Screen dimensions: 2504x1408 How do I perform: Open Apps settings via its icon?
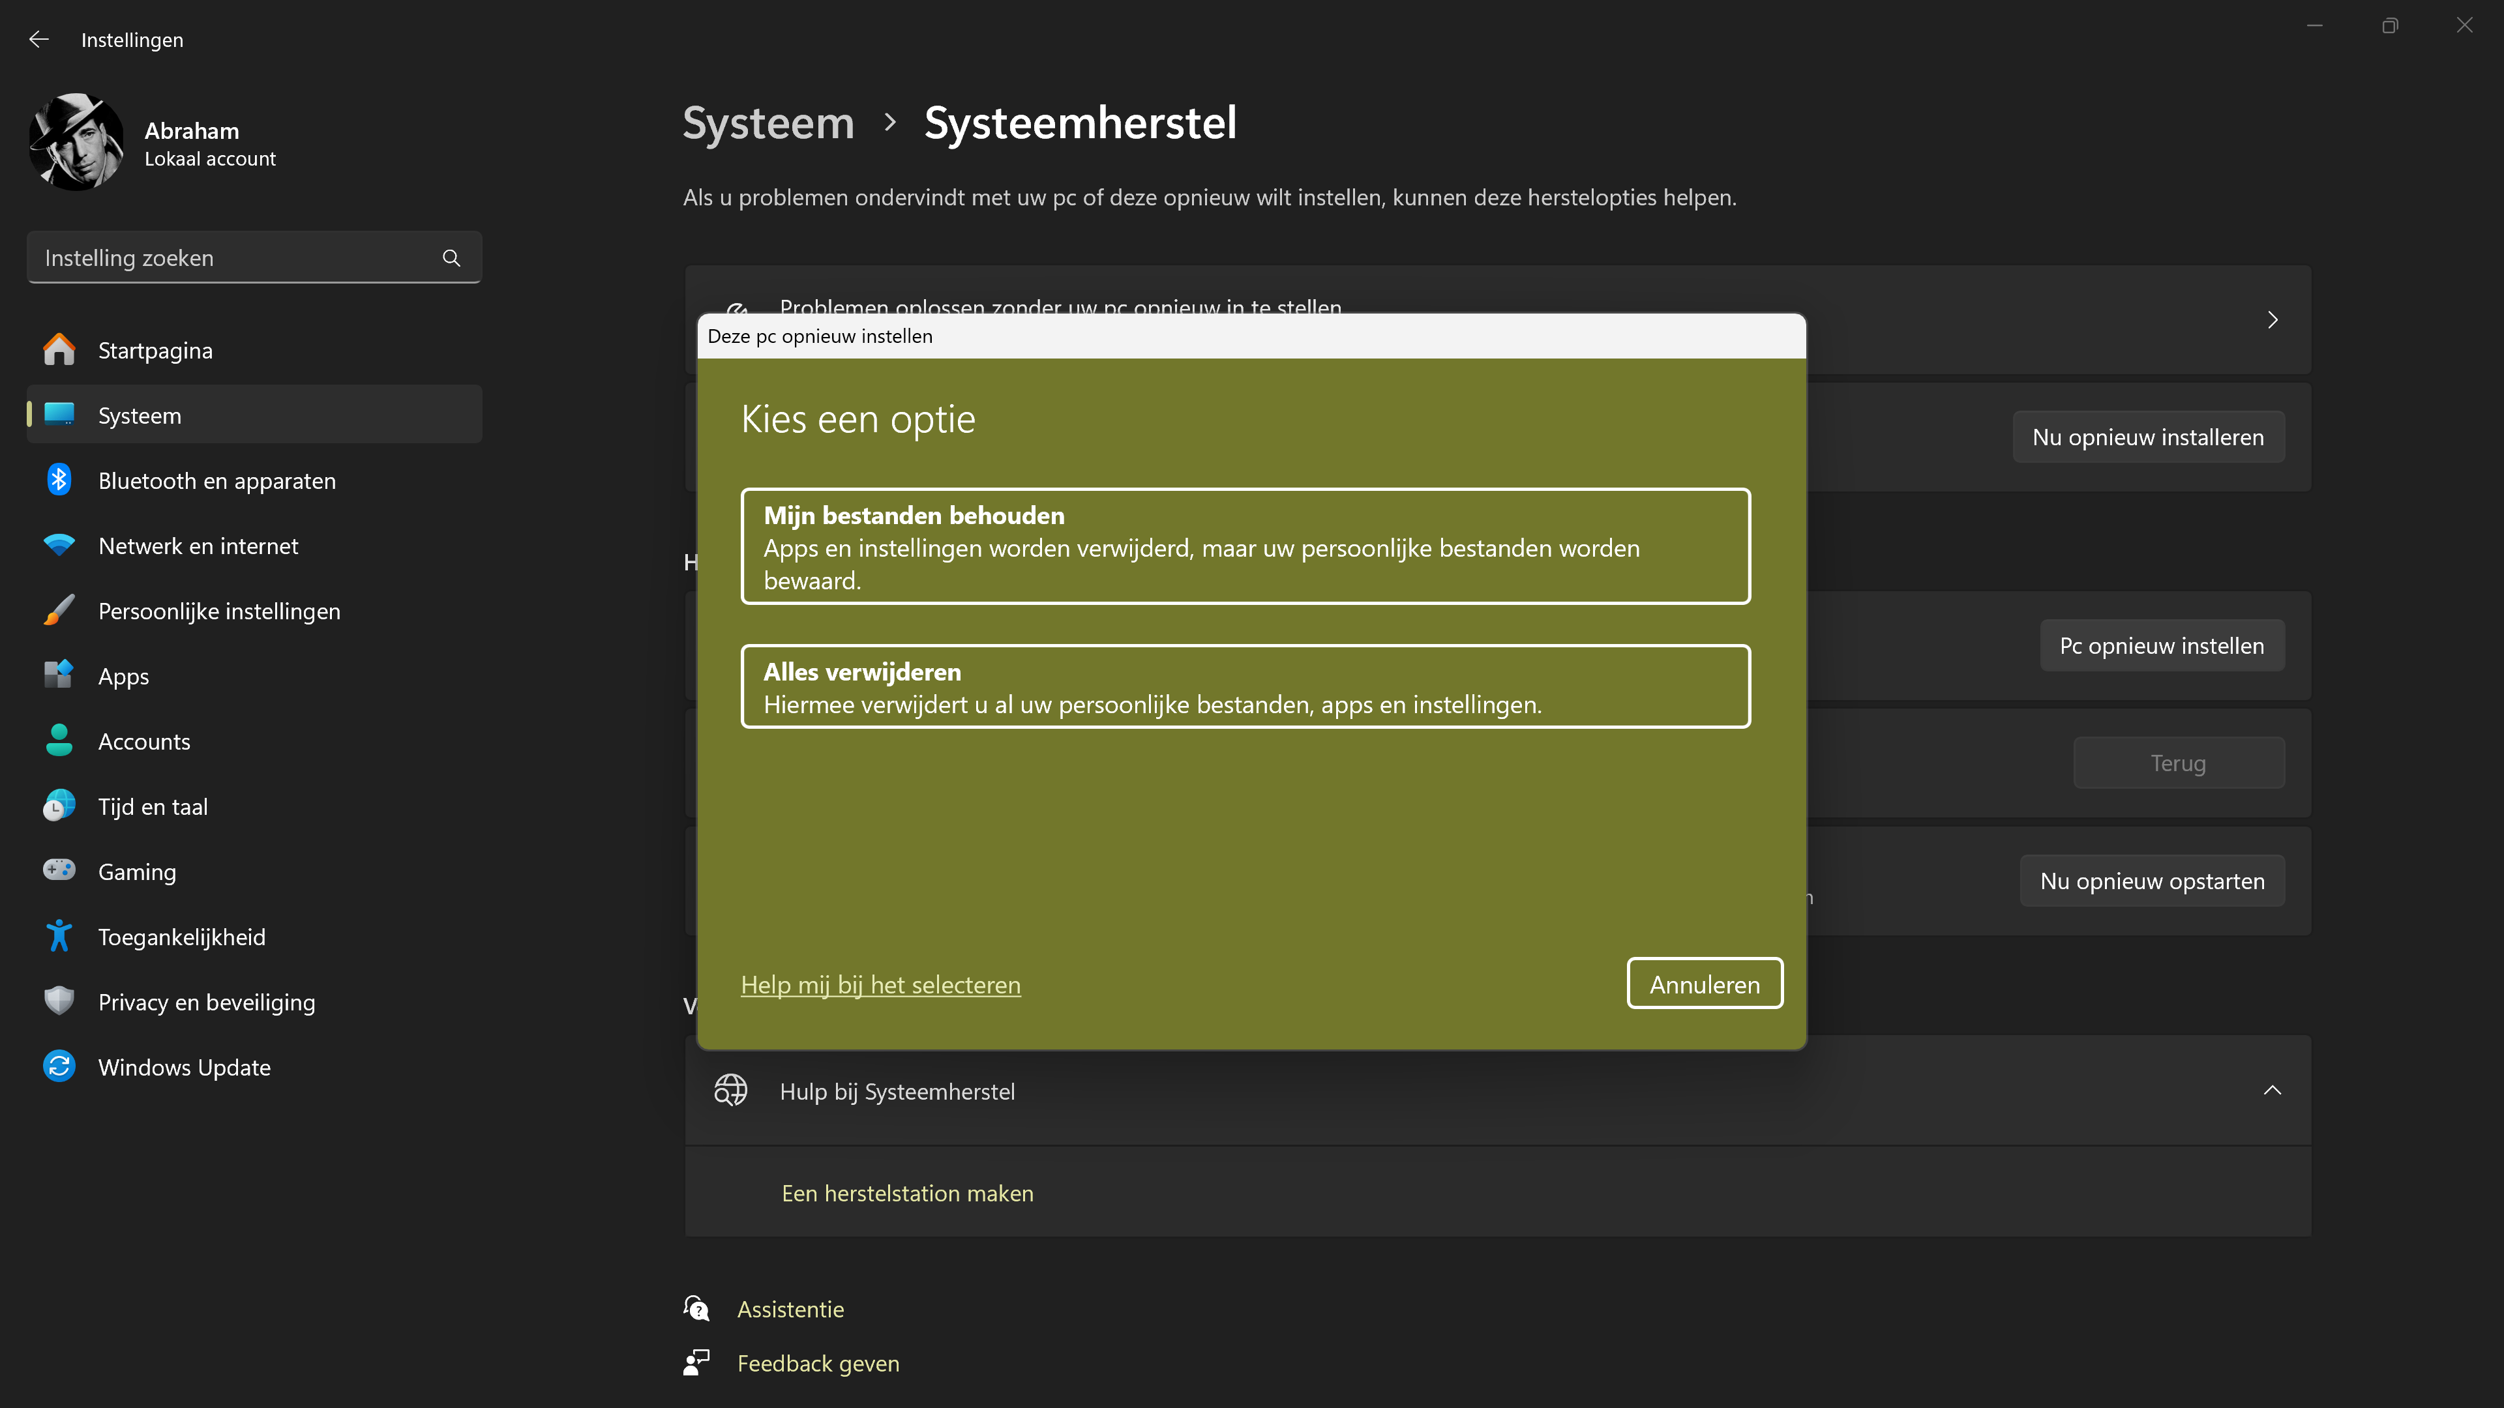coord(58,675)
